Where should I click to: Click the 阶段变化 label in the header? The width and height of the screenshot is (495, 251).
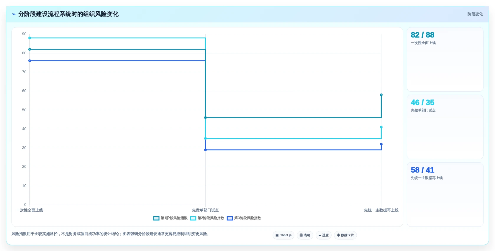[x=475, y=14]
